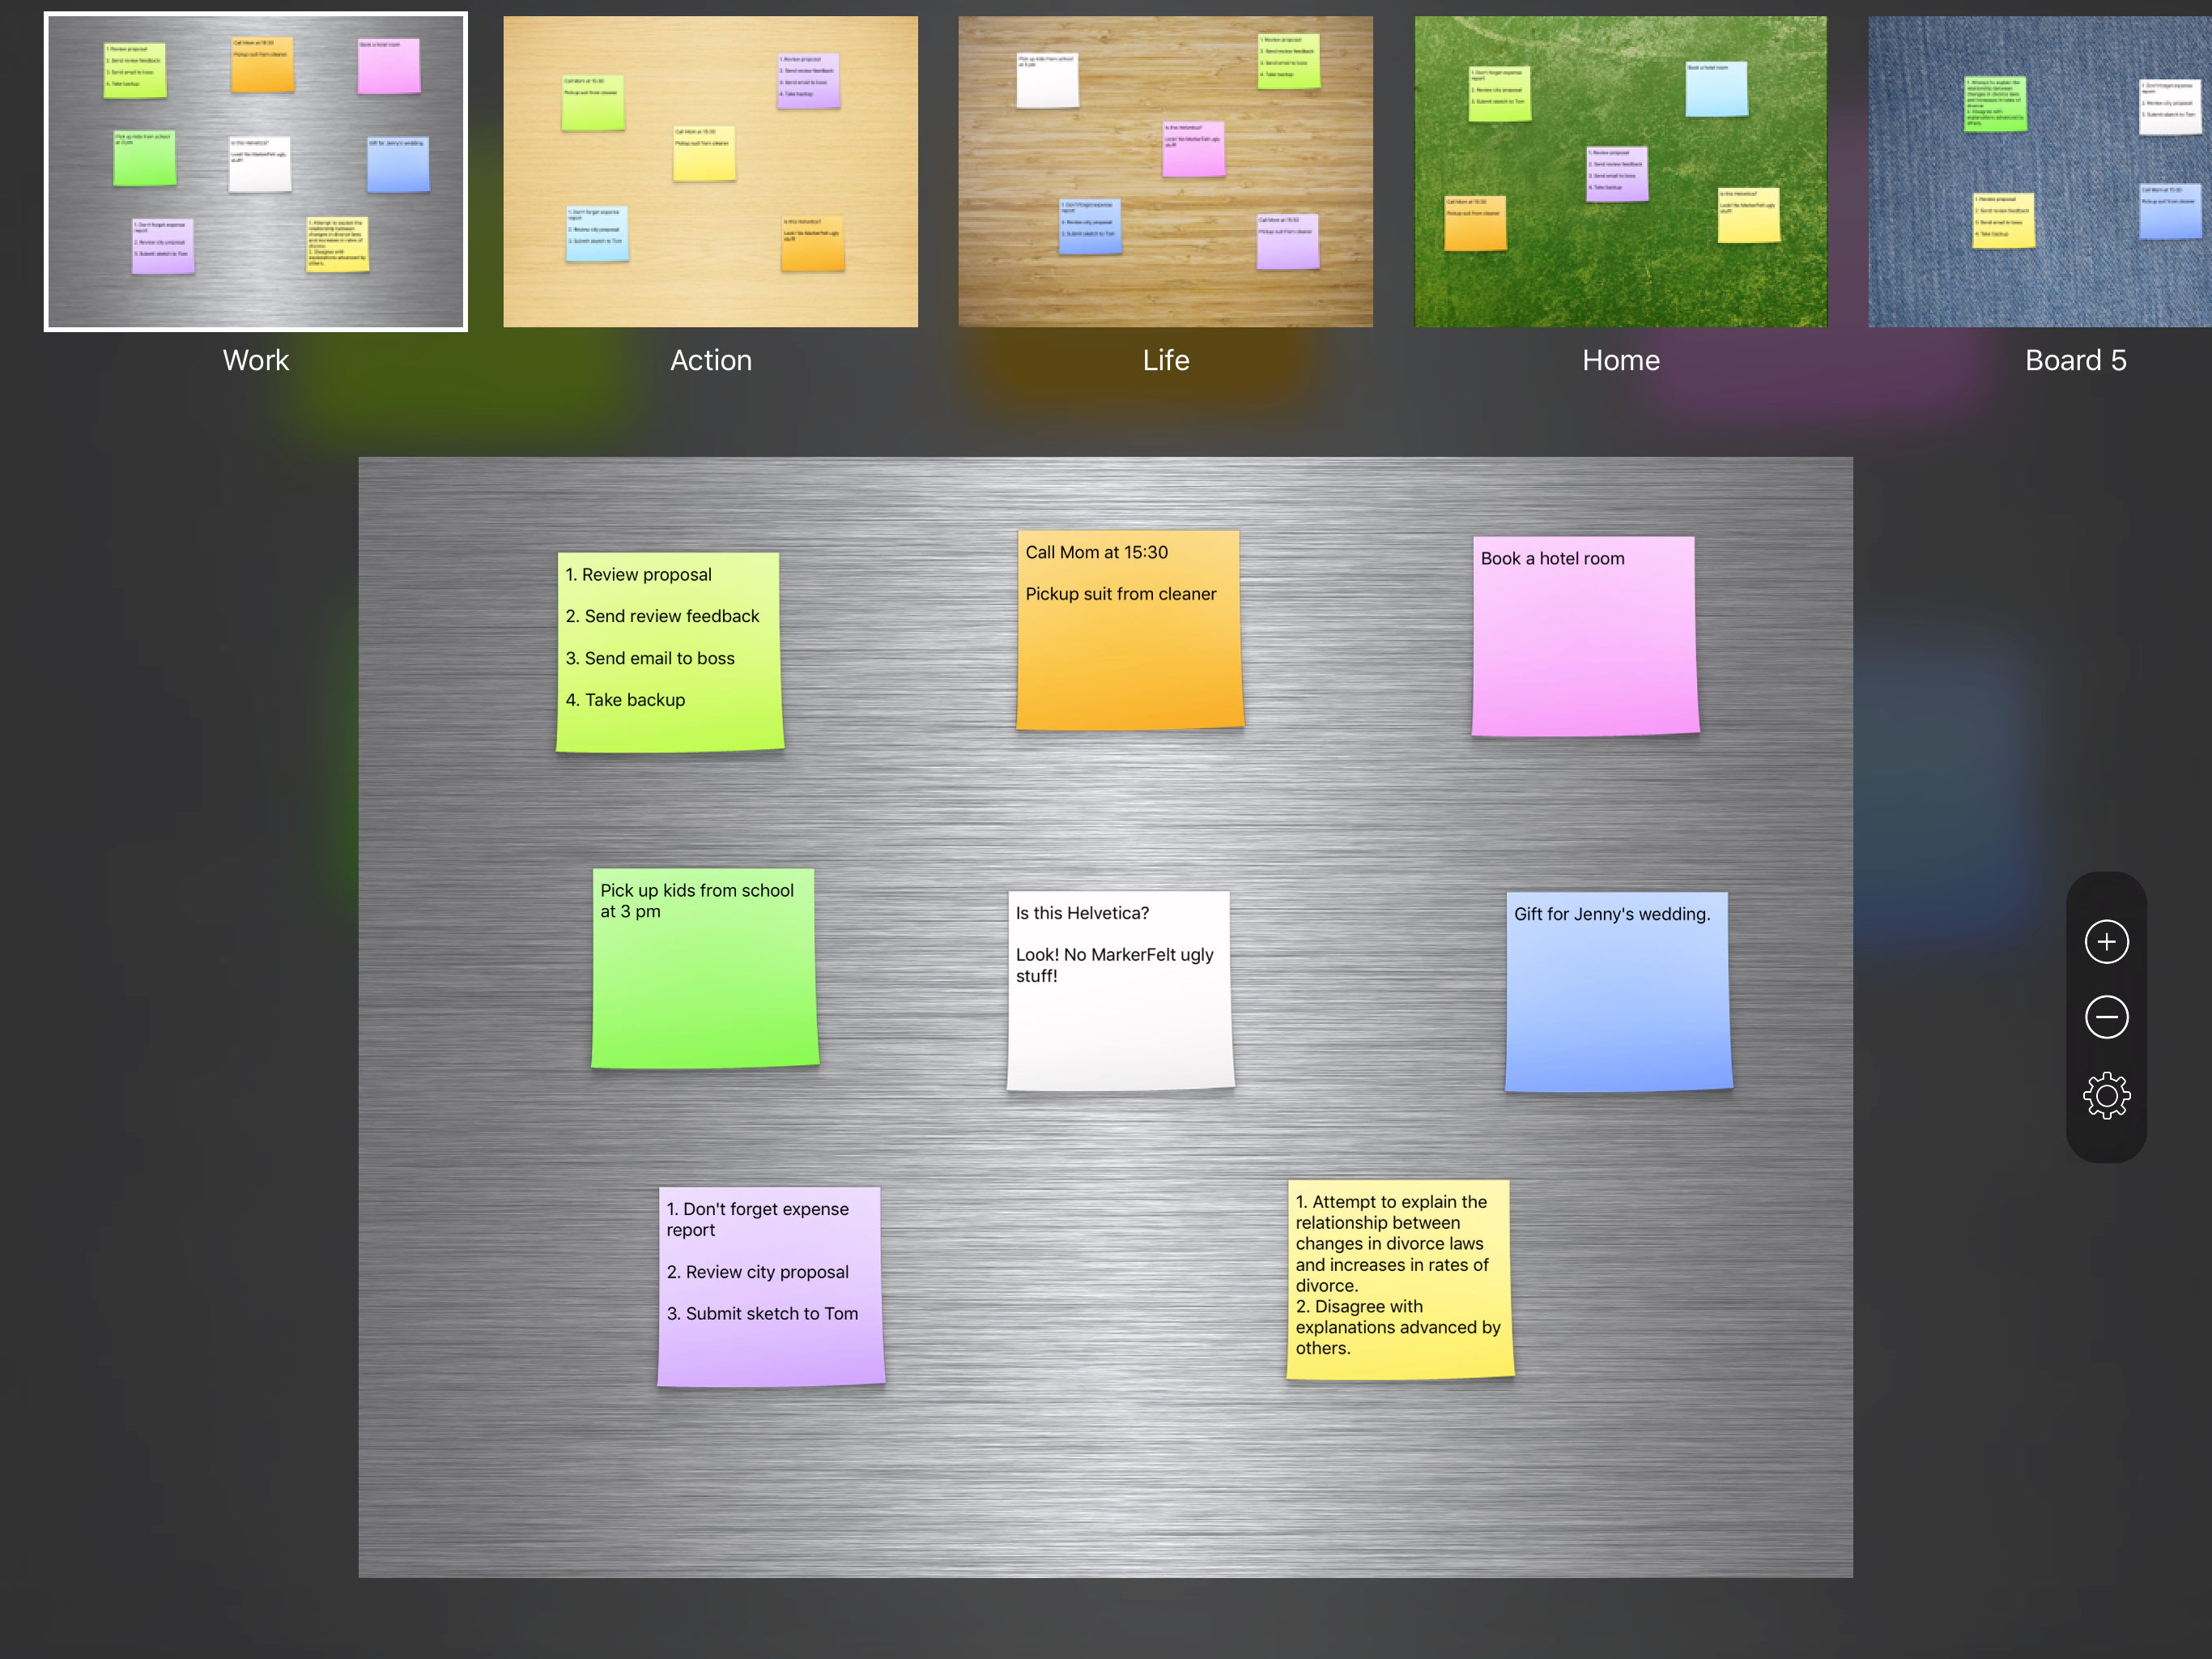Select the Board 5 denim thumbnail
This screenshot has height=1659, width=2212.
[2040, 172]
